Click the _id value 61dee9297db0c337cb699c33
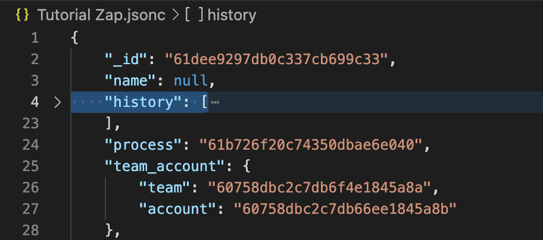This screenshot has height=240, width=543. tap(277, 60)
